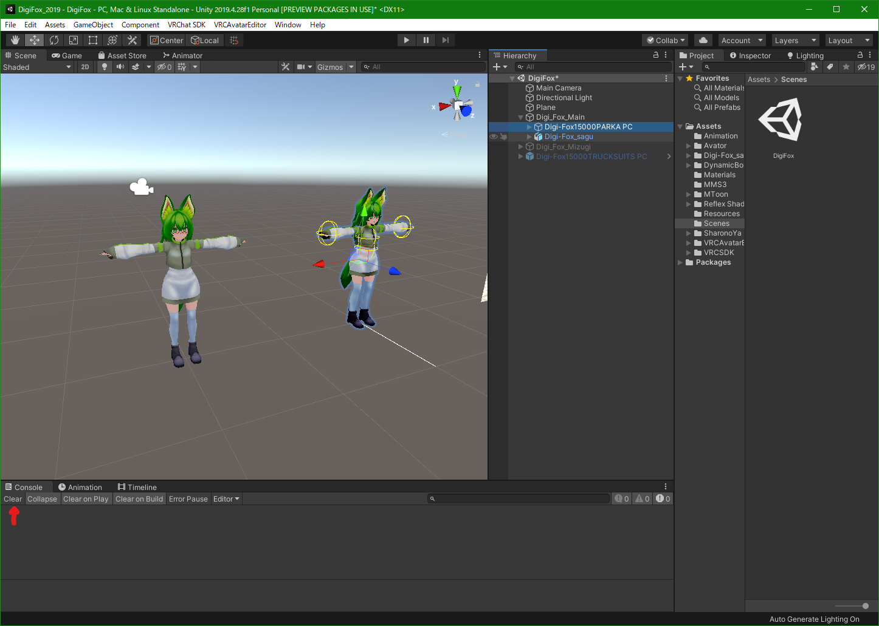Open the Layout dropdown
879x626 pixels.
pyautogui.click(x=849, y=40)
